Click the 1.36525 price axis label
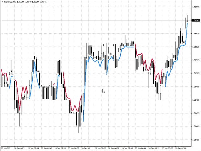 click(x=196, y=47)
